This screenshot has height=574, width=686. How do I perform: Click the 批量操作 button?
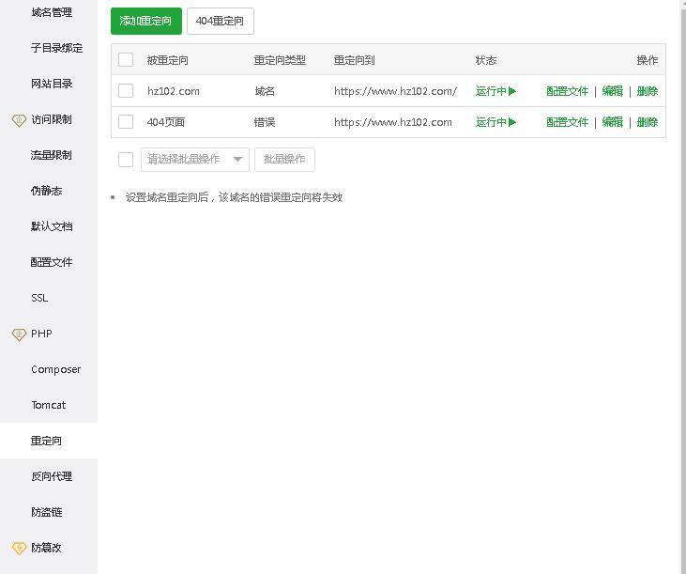[284, 160]
